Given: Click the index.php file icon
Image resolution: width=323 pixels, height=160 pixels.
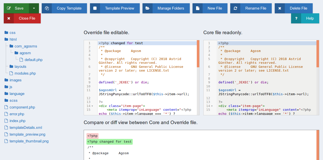Looking at the screenshot, I should pos(6,121).
